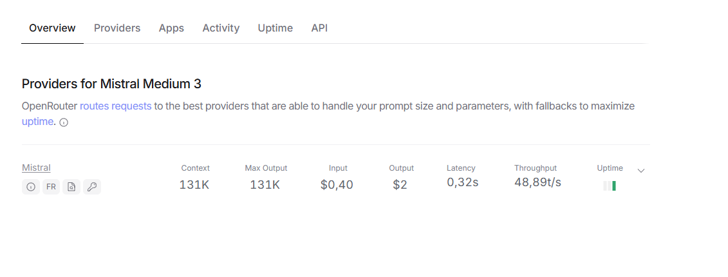Follow the routes requests link
Image resolution: width=728 pixels, height=277 pixels.
click(x=116, y=106)
